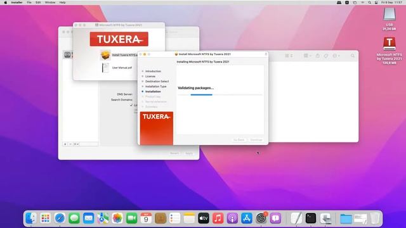Select the Introduction step in the installer sidebar
The height and width of the screenshot is (228, 406).
point(153,71)
